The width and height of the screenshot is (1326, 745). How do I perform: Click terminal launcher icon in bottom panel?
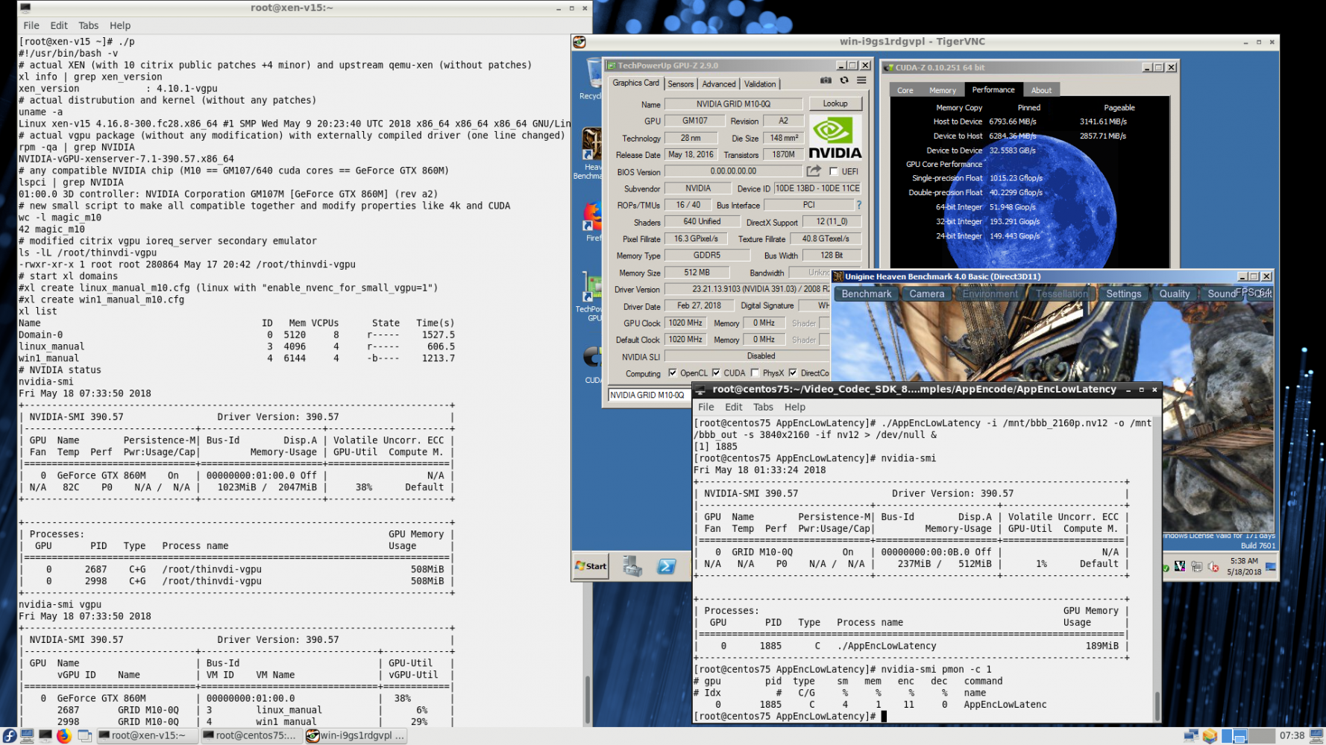(45, 736)
